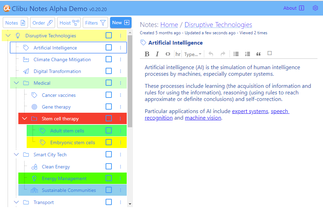Check the Artificial Intelligence checkbox
Screen dimensions: 323x213
pos(109,47)
